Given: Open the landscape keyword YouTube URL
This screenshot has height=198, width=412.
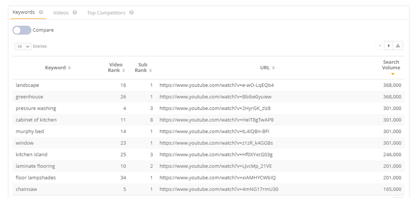Looking at the screenshot, I should [x=217, y=85].
